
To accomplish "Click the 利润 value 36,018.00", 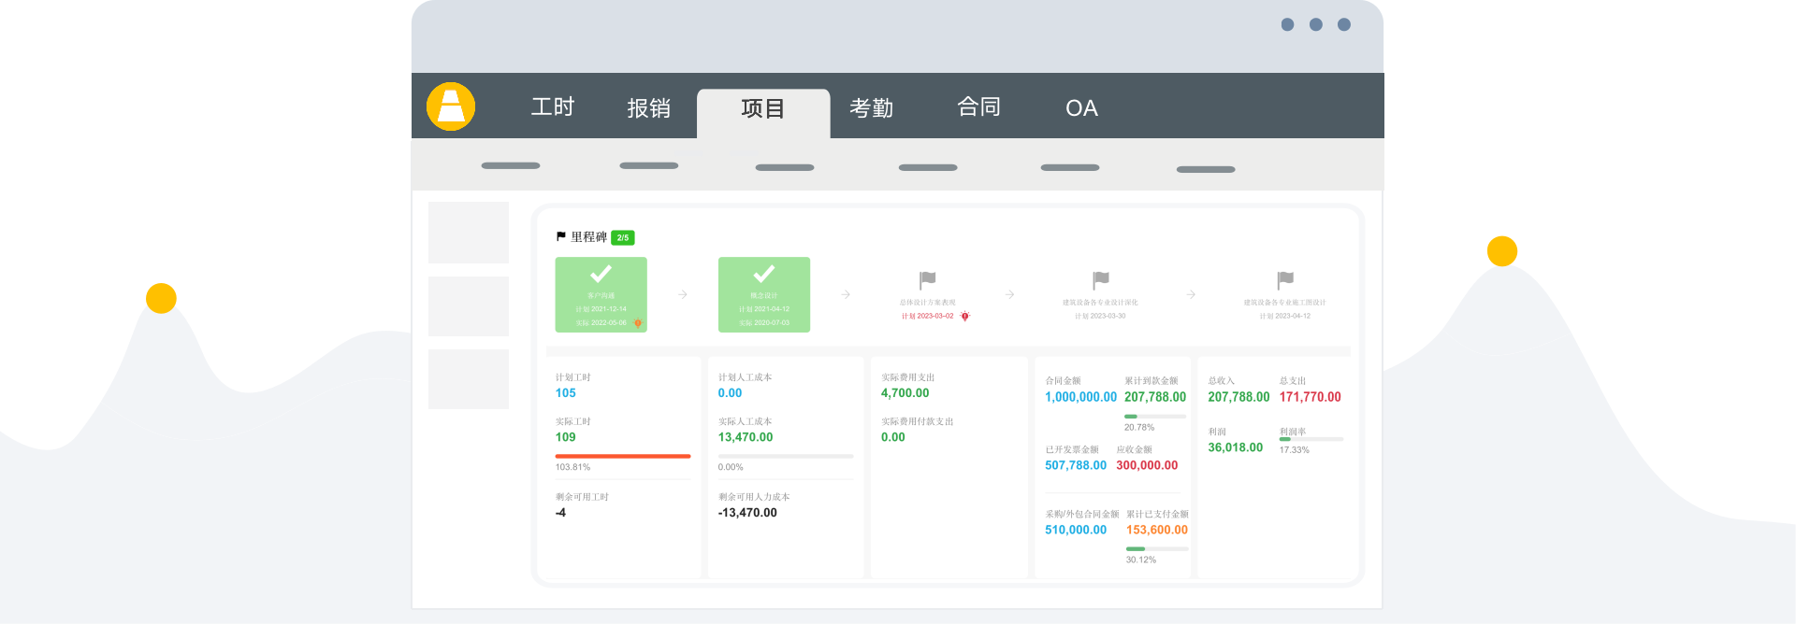I will click(x=1236, y=447).
